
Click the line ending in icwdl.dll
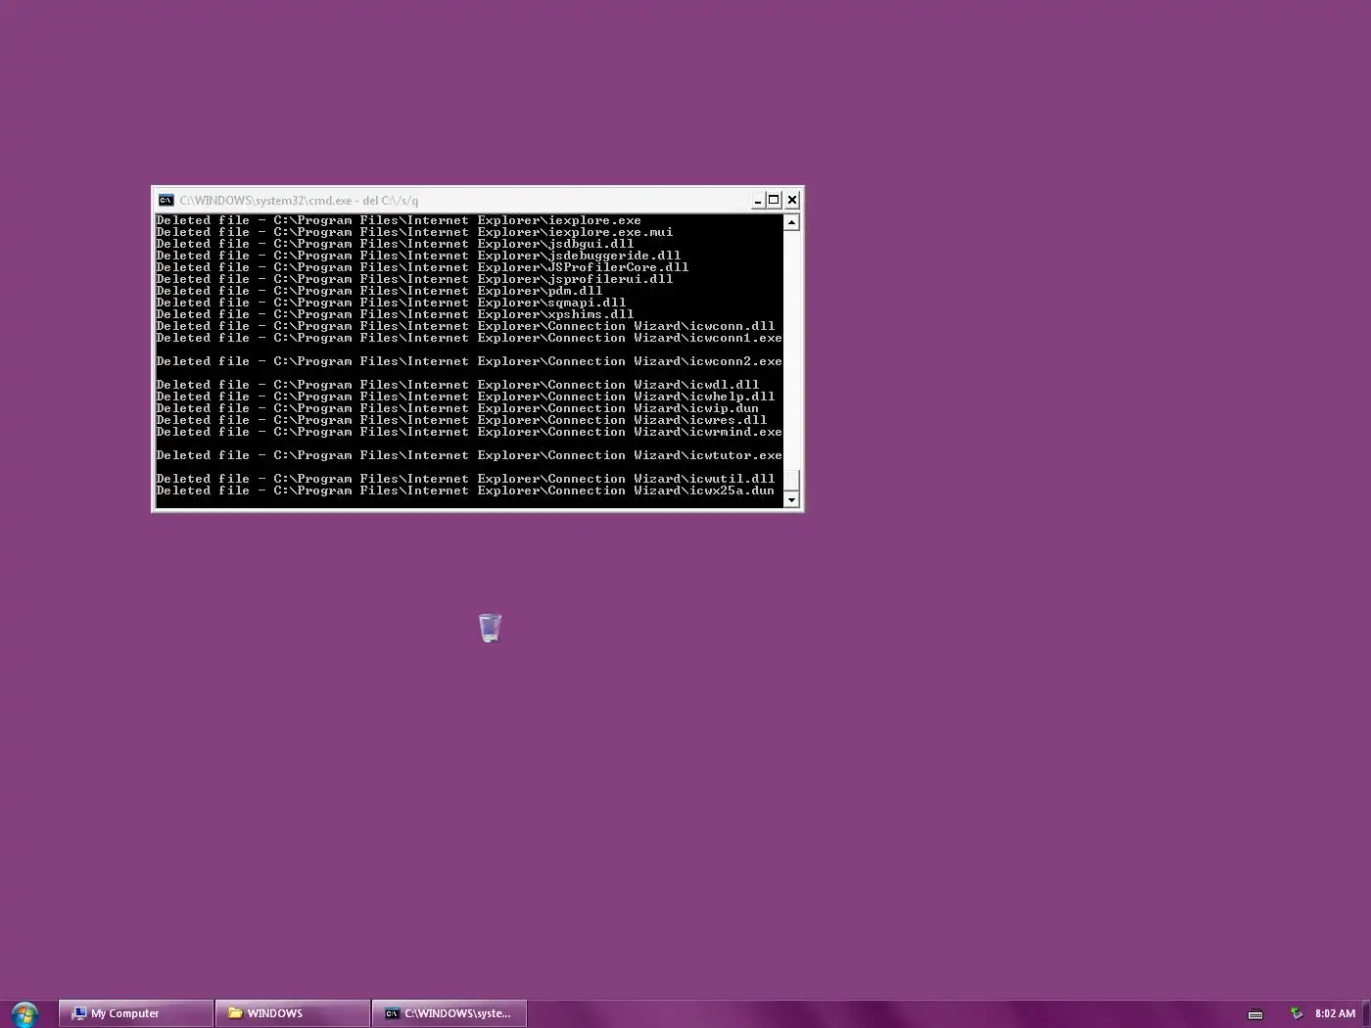[x=458, y=385]
